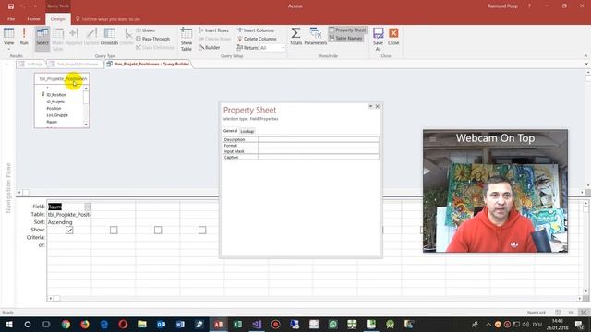This screenshot has width=591, height=332.
Task: Open the Windows Start menu
Action: click(8, 324)
